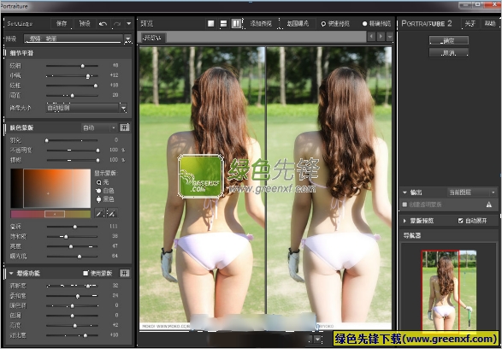Click the bracketing button beside add preview
The image size is (502, 349).
pyautogui.click(x=298, y=24)
